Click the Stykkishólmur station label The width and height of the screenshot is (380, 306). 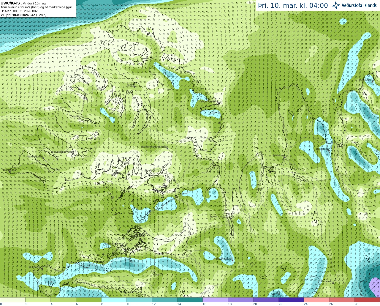[x=113, y=244]
